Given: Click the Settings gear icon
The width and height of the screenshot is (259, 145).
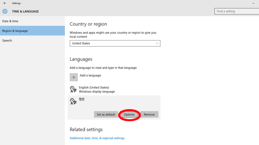Looking at the screenshot, I should [x=5, y=11].
